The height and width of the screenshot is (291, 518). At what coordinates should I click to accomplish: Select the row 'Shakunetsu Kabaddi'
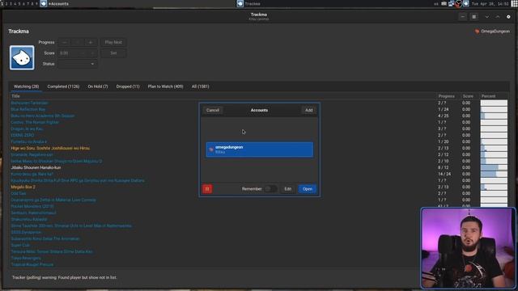(29, 219)
